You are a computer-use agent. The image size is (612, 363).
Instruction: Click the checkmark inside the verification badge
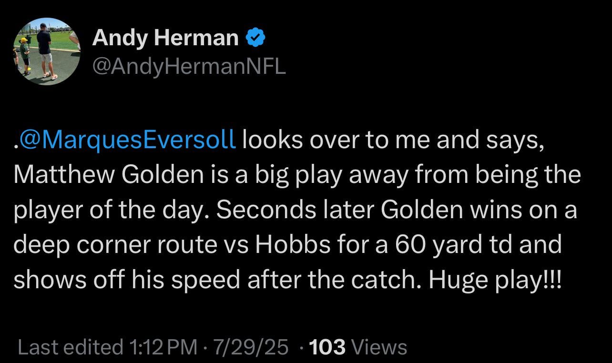pos(256,37)
